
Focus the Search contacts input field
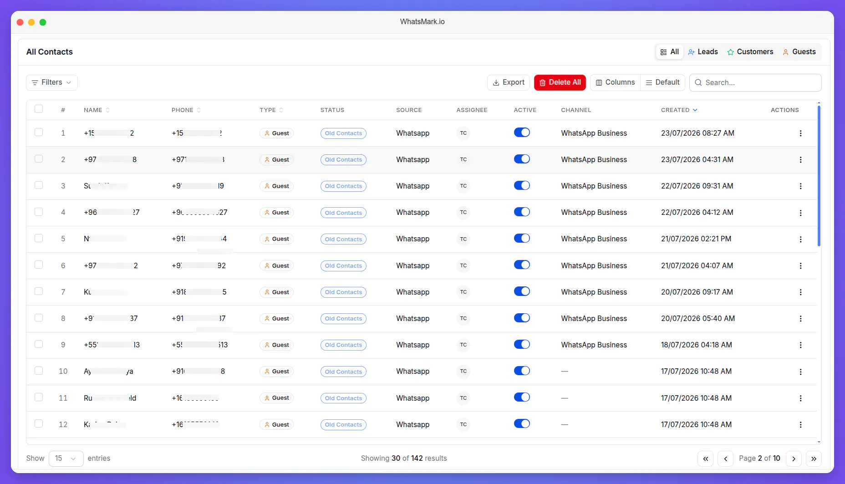755,82
